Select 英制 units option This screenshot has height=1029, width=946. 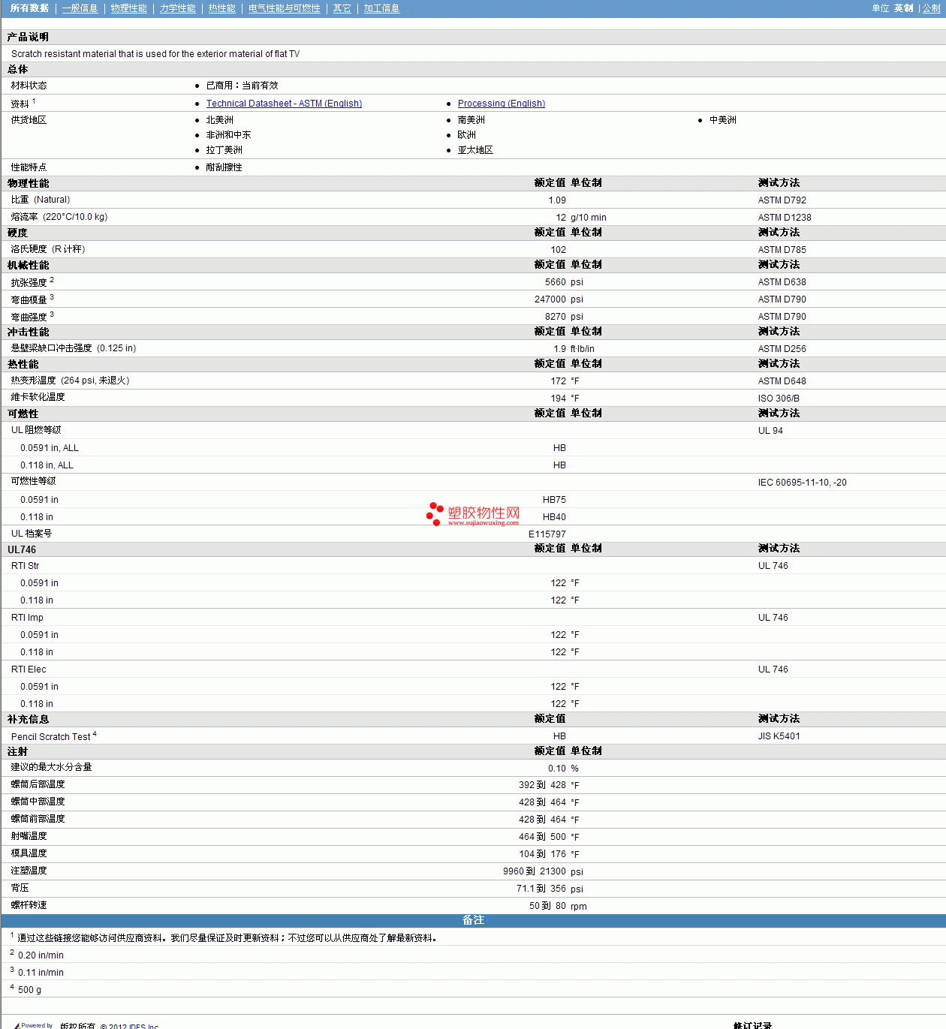pos(903,8)
